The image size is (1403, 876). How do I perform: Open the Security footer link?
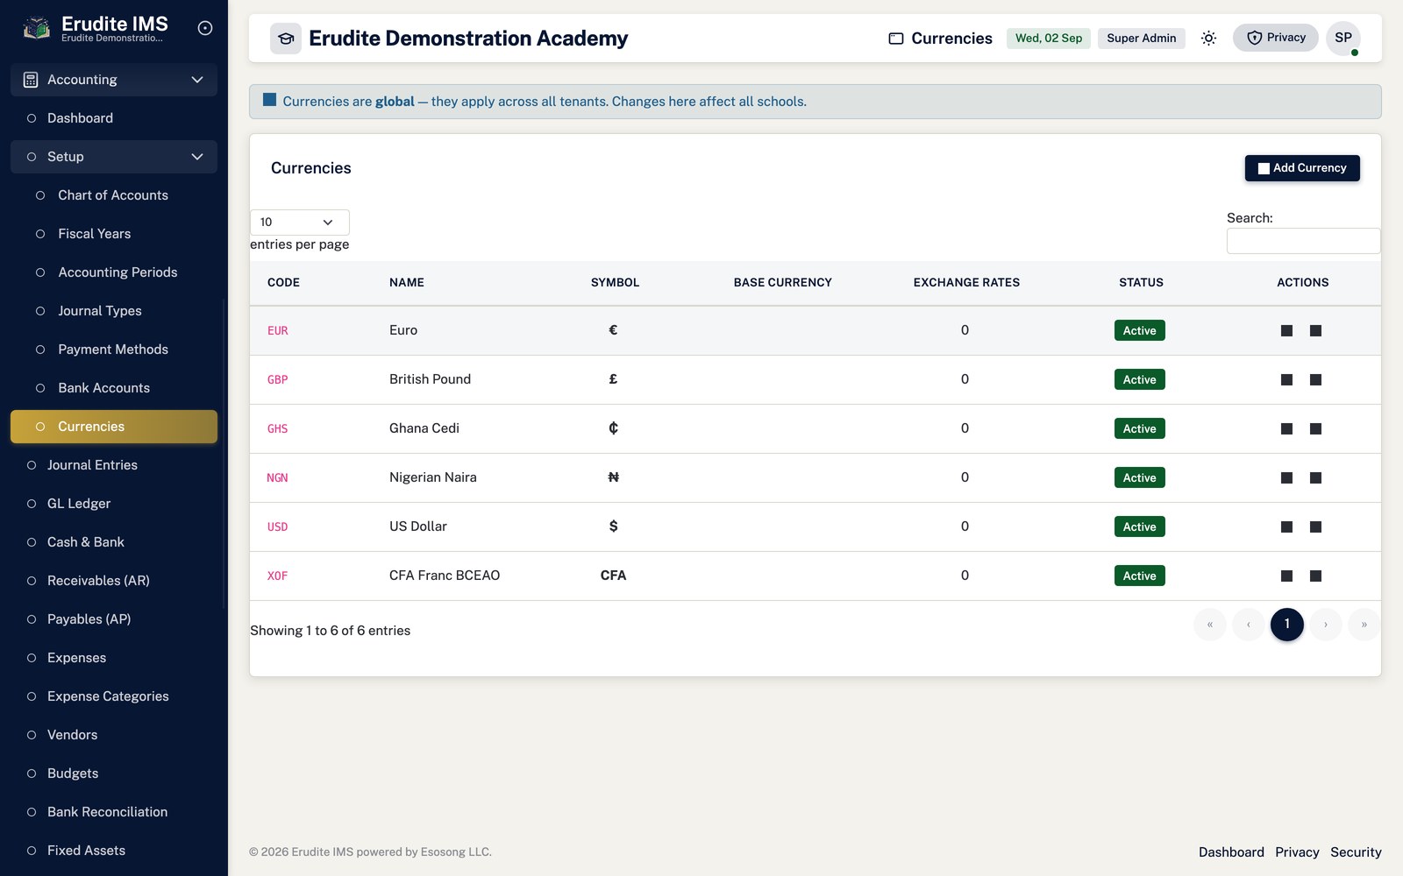point(1356,852)
